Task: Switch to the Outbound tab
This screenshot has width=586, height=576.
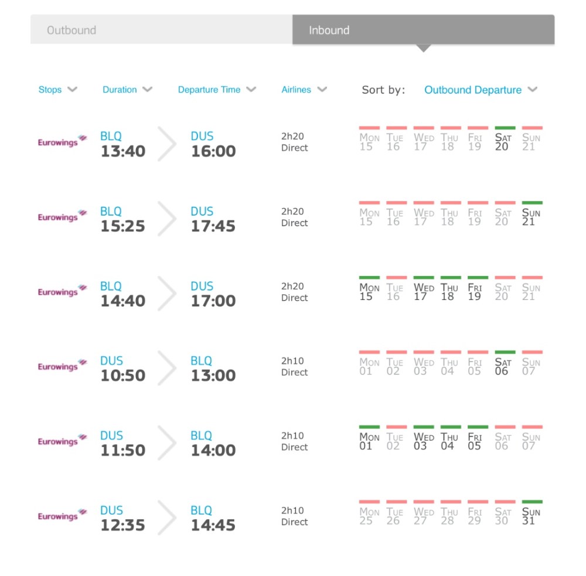Action: [x=161, y=30]
